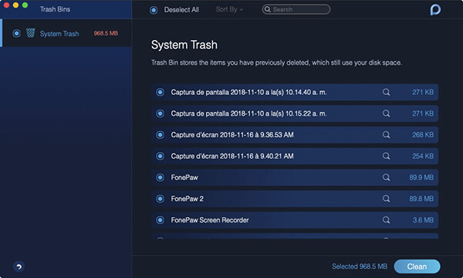Click the 89.9 MB size value

pyautogui.click(x=421, y=178)
